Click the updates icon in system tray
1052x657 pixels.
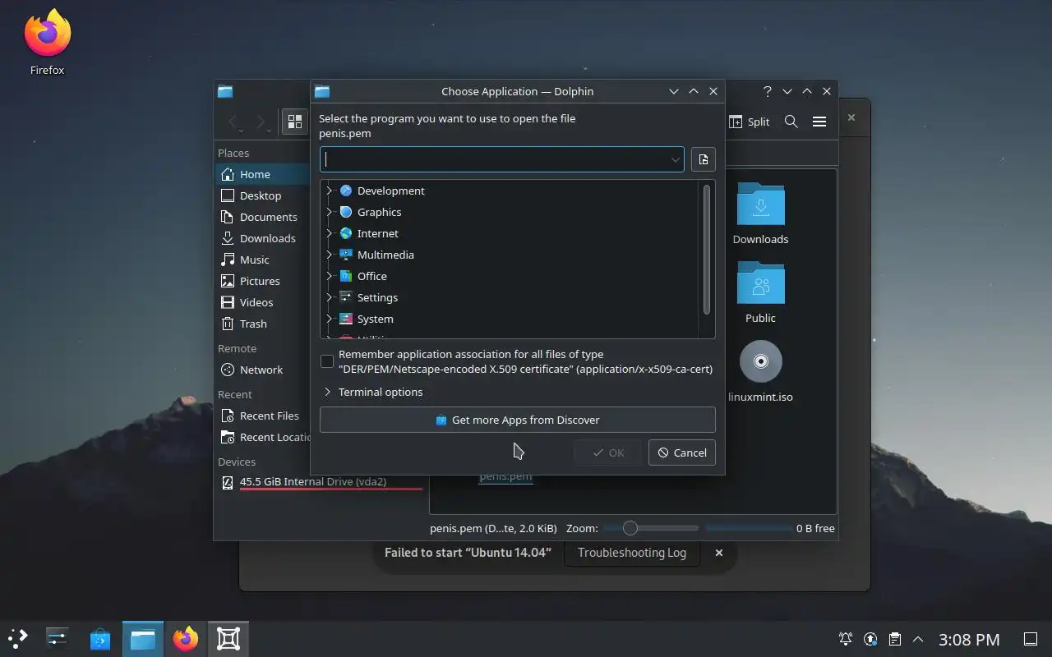pyautogui.click(x=870, y=639)
